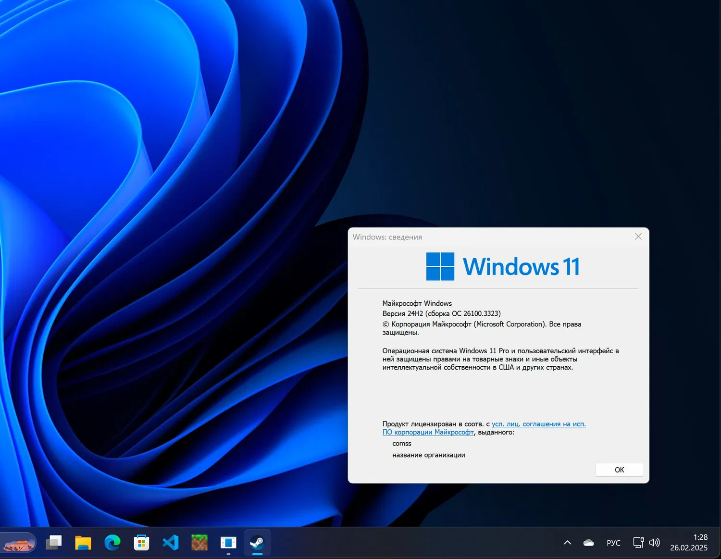Open Task View from the taskbar
Image resolution: width=721 pixels, height=559 pixels.
[53, 543]
